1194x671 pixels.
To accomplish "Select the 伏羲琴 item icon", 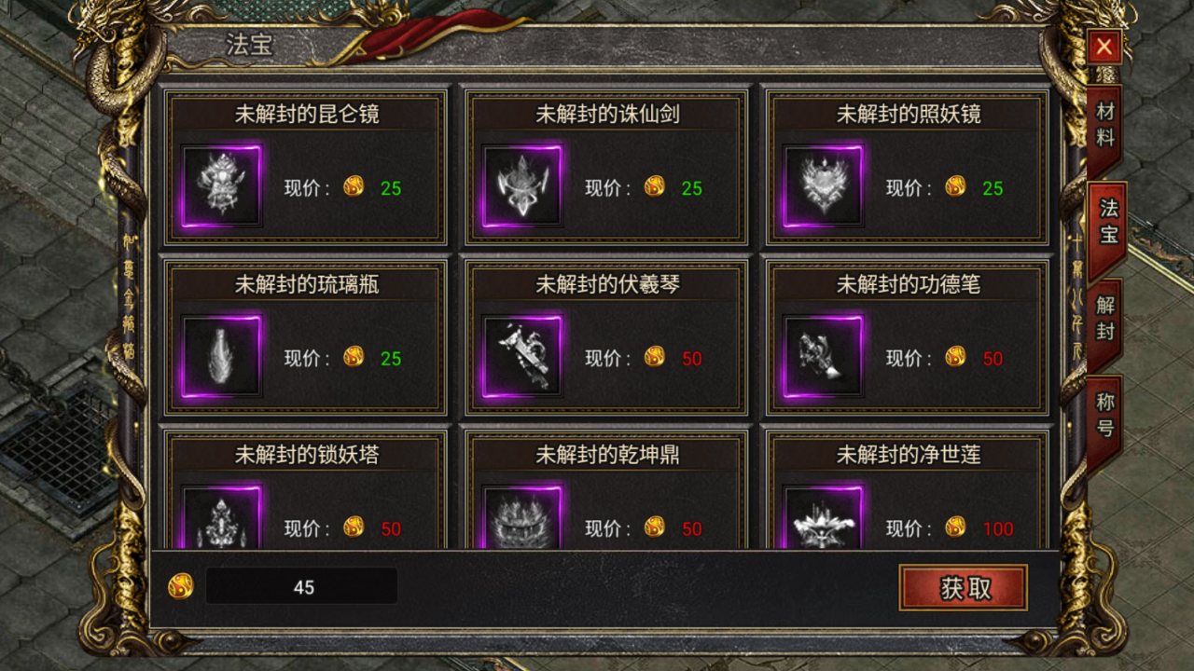I will click(x=522, y=356).
